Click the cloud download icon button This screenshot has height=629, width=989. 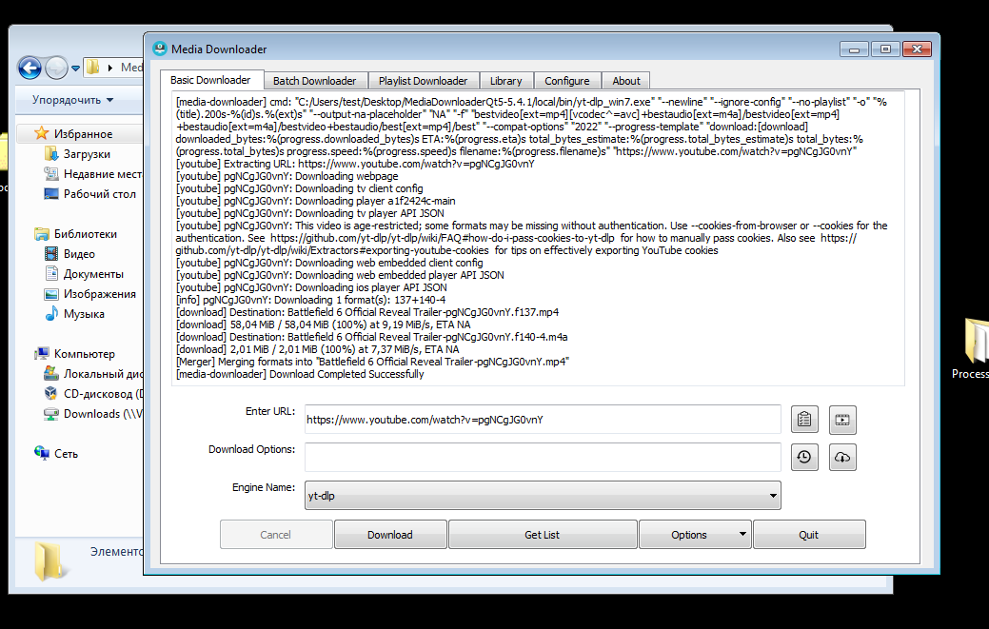coord(842,457)
